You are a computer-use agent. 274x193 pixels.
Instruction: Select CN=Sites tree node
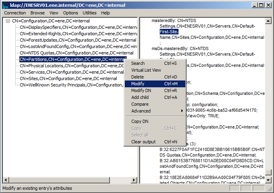[x=68, y=78]
